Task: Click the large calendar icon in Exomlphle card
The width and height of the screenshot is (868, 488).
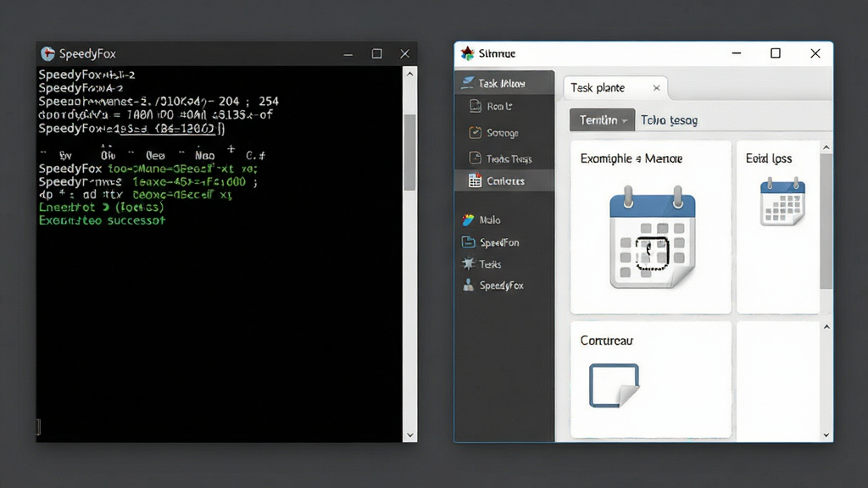Action: tap(652, 237)
